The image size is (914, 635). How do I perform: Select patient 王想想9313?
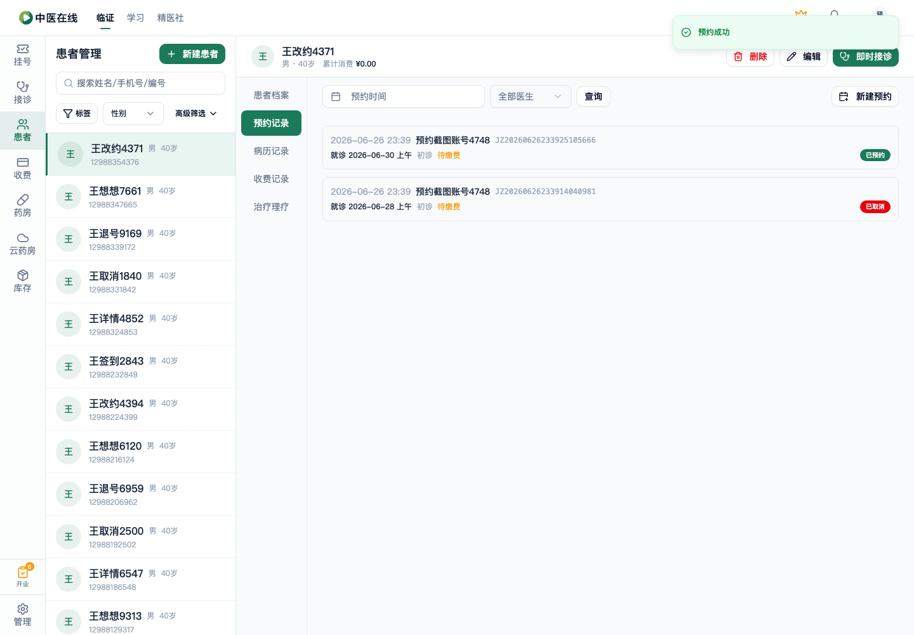point(140,618)
